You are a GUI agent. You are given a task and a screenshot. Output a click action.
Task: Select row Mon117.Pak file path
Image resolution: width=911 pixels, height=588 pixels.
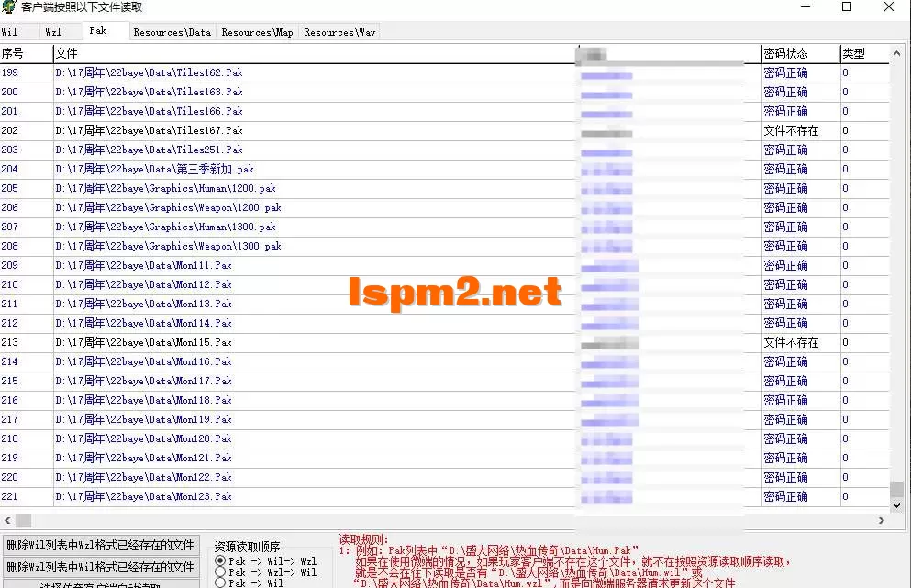[x=143, y=381]
